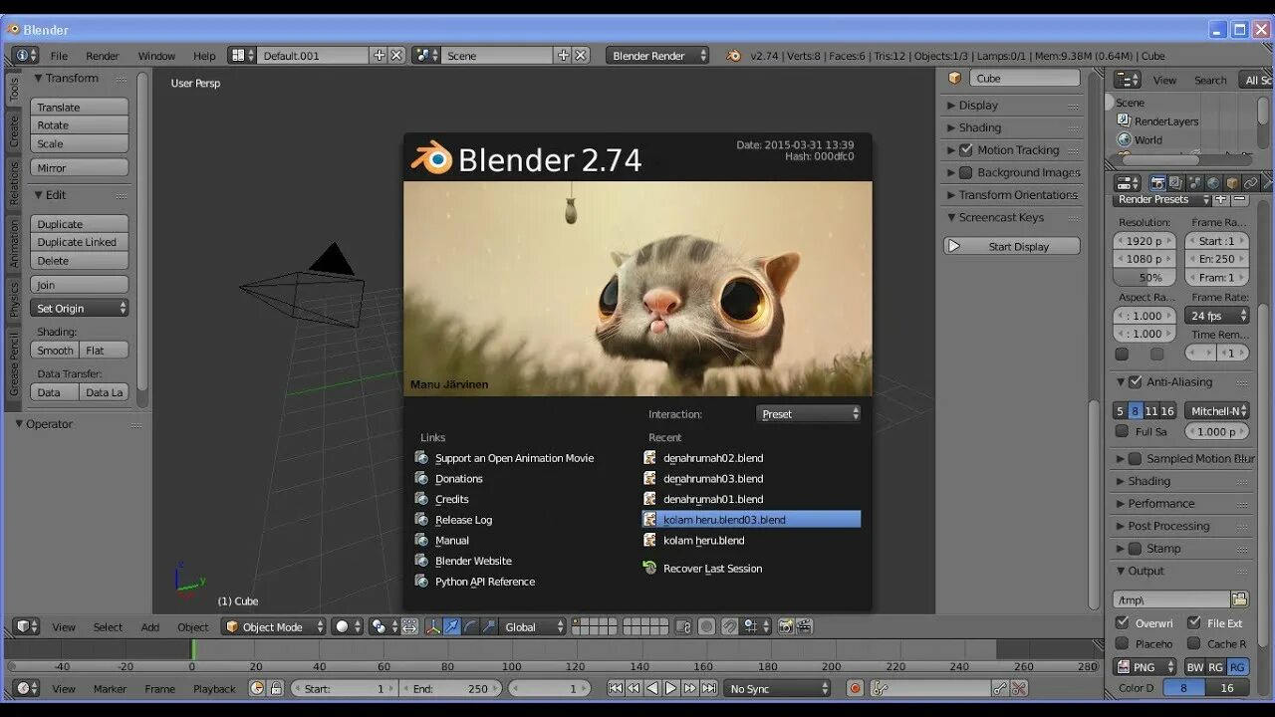Click the Start Display button

click(1012, 246)
